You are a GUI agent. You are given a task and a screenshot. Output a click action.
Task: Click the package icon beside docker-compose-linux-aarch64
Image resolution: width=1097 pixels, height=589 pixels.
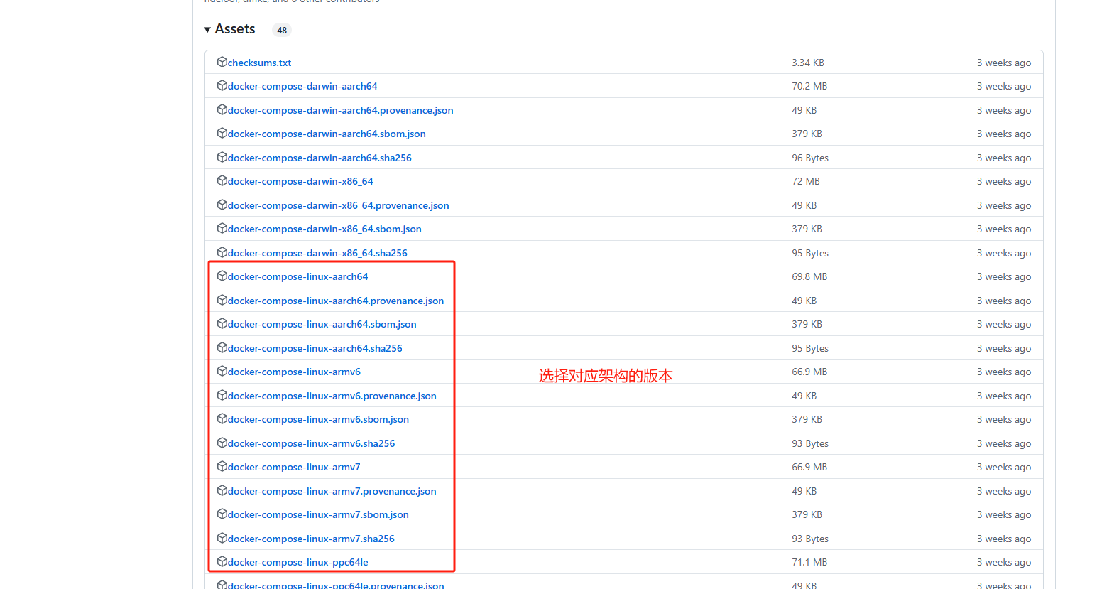pos(222,276)
